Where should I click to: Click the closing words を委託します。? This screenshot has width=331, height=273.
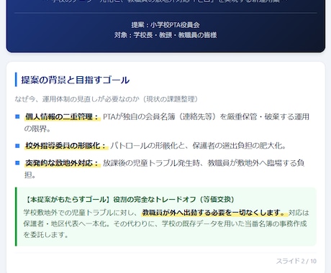click(x=46, y=234)
